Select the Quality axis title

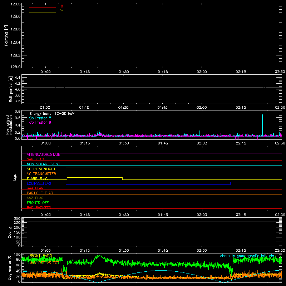10,232
